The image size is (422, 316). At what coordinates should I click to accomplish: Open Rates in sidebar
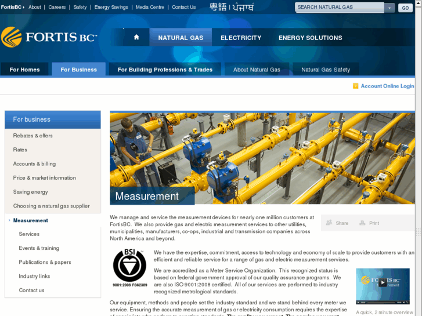coord(20,150)
